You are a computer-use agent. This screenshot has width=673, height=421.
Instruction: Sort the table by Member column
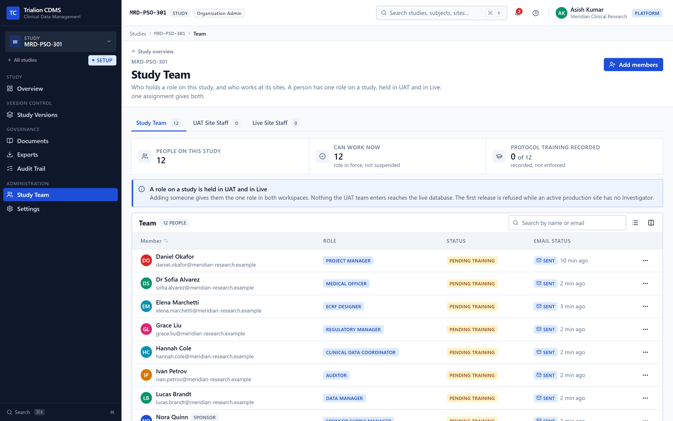tap(154, 241)
